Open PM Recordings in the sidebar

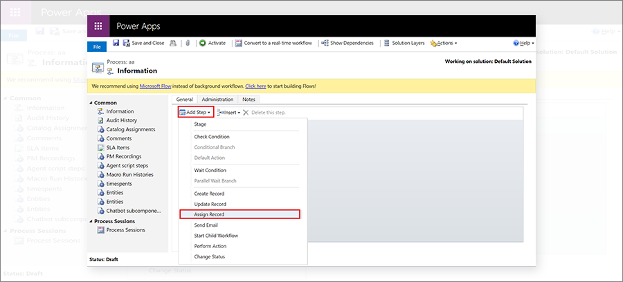coord(124,156)
